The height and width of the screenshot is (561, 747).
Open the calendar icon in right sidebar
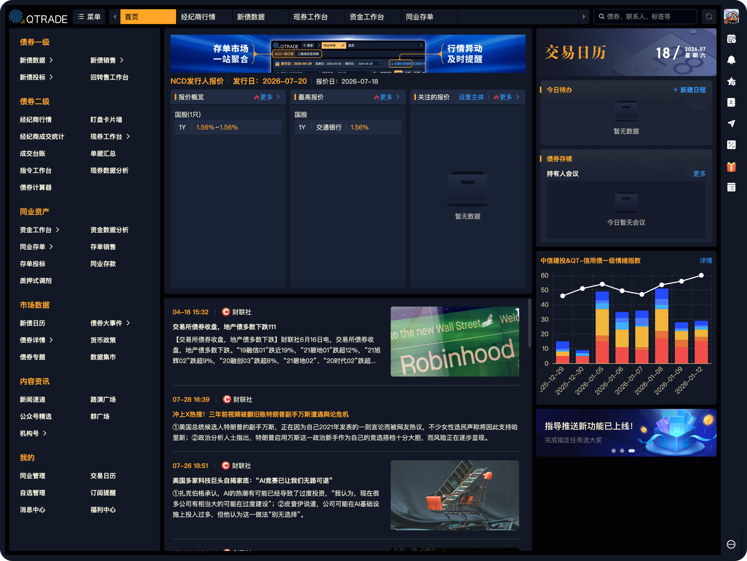coord(731,39)
